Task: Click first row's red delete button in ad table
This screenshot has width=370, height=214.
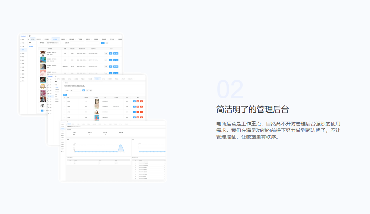Action: coord(141,101)
